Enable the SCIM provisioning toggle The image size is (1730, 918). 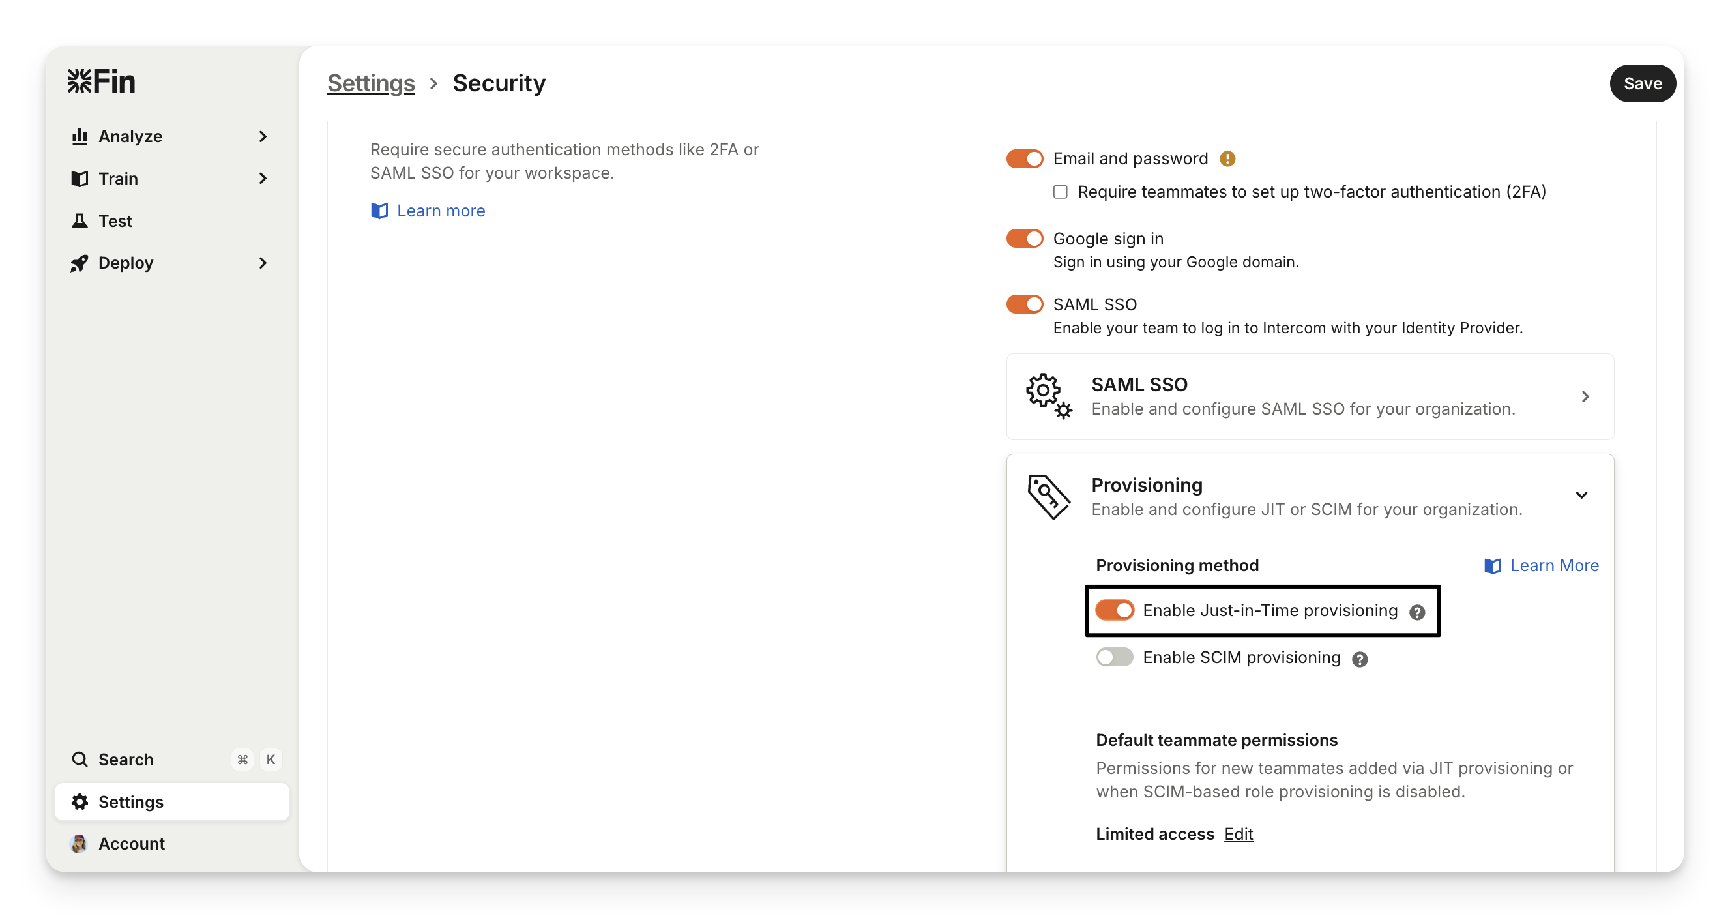click(x=1114, y=657)
